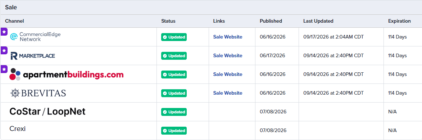Select timestamp 09/17/2026 at 2:04AM CDT
Viewport: 422px width, 140px height.
(x=333, y=37)
